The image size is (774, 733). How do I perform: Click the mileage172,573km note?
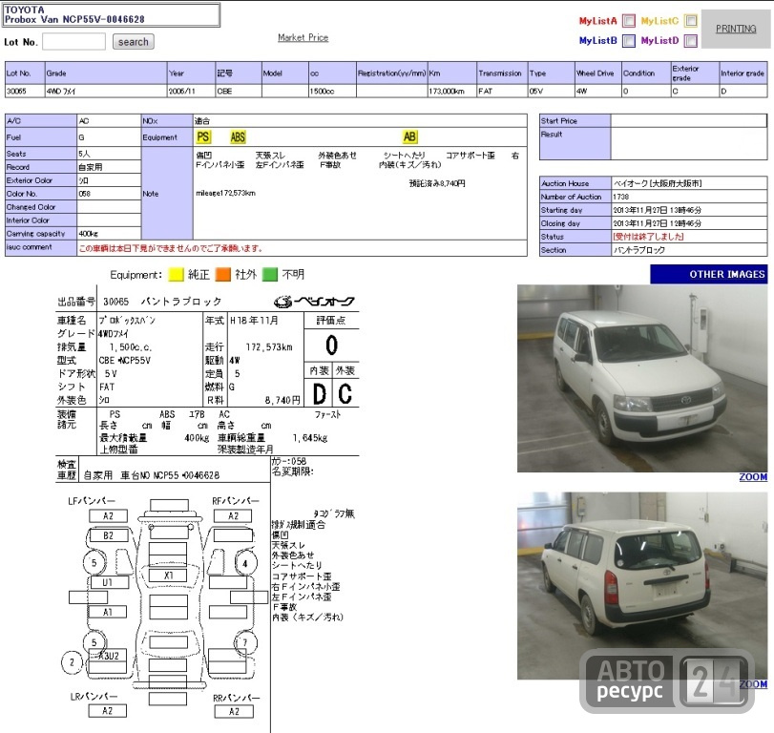pos(225,193)
